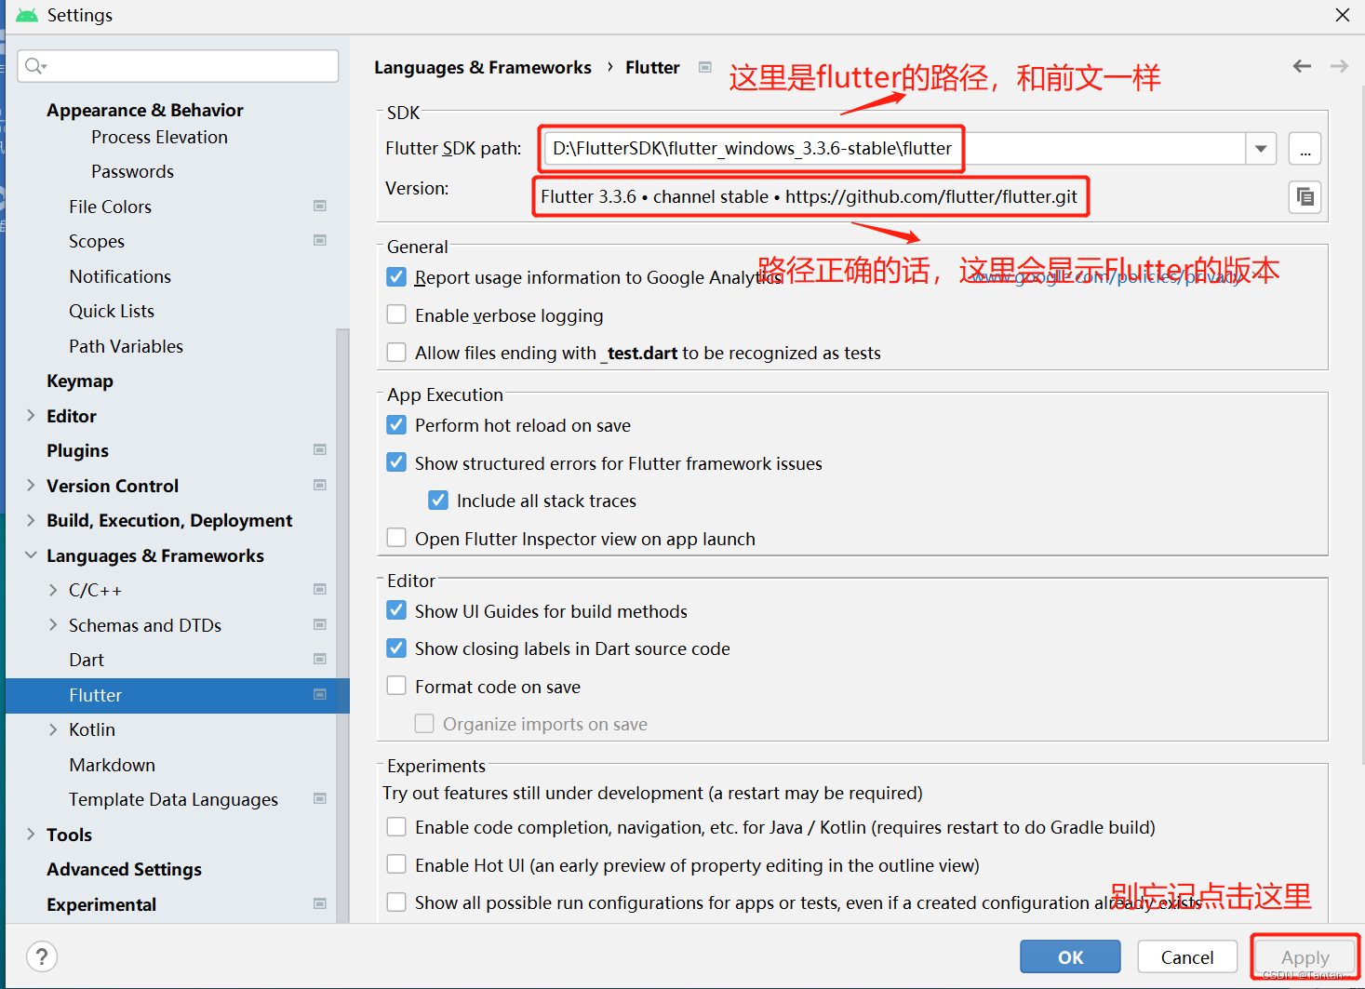Enable Format code on save

coord(396,686)
